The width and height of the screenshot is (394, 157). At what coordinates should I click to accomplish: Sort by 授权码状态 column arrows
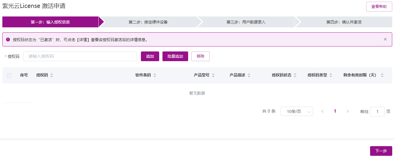(x=295, y=75)
